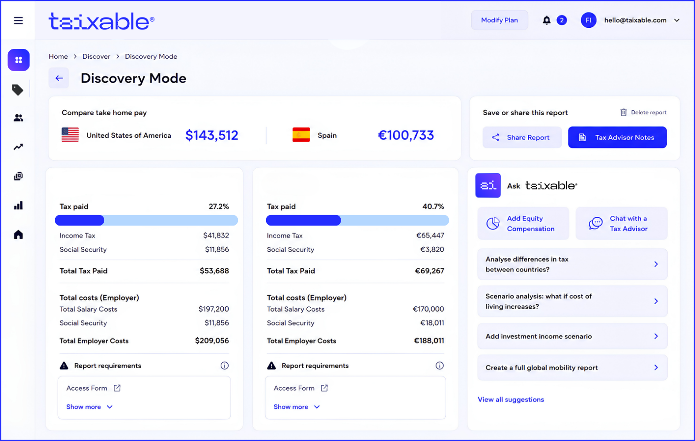Open info icon for US report requirements
This screenshot has width=695, height=441.
[225, 366]
